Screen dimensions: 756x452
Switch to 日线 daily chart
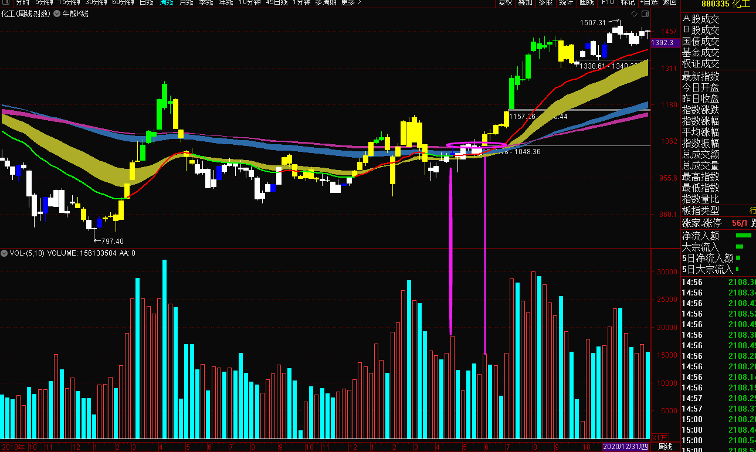coord(147,2)
